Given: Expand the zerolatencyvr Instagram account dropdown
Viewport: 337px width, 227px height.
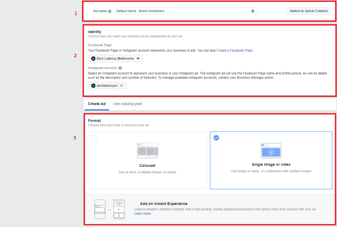Looking at the screenshot, I should click(x=107, y=86).
